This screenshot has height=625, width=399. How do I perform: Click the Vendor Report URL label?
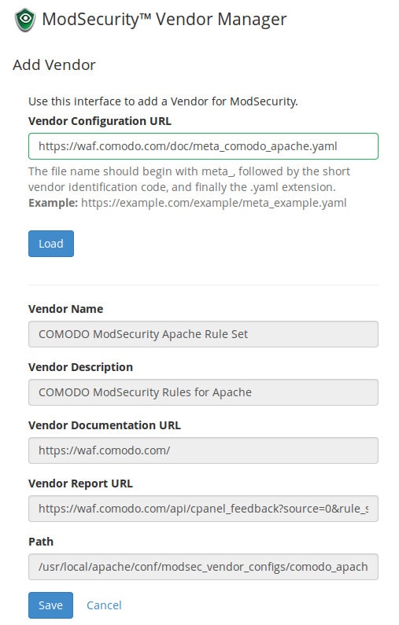click(x=80, y=483)
